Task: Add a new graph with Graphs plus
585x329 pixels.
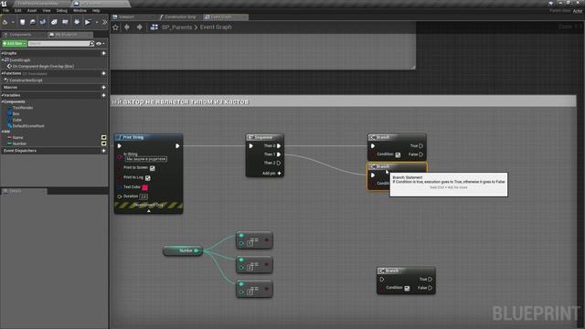Action: pyautogui.click(x=103, y=53)
